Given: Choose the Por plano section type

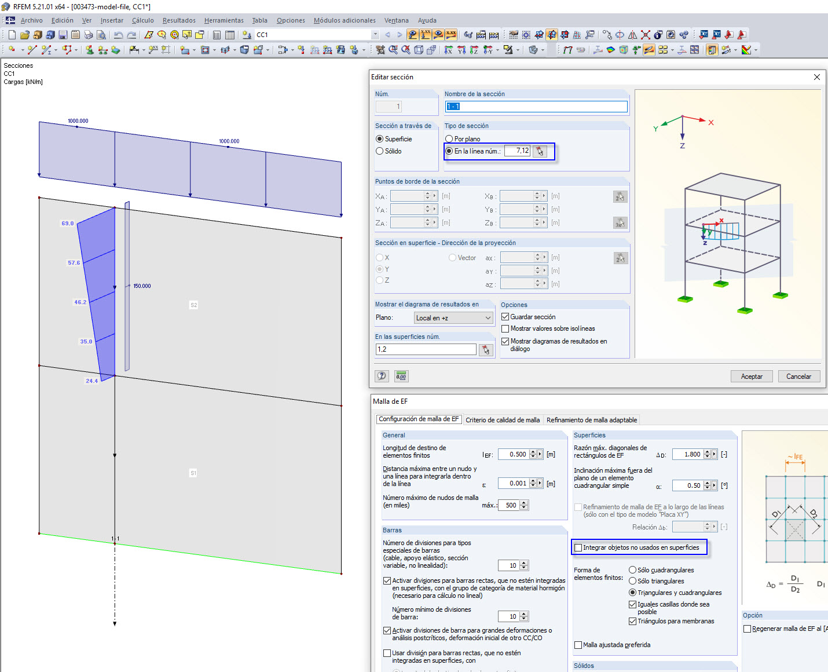Looking at the screenshot, I should [449, 139].
